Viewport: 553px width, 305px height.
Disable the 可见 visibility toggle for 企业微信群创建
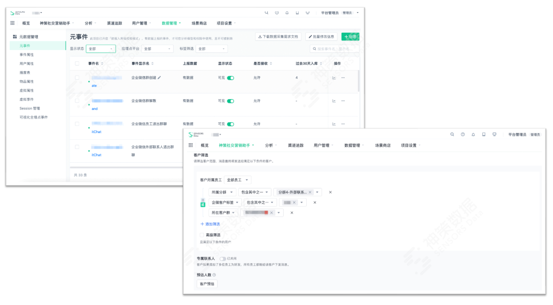click(x=230, y=77)
